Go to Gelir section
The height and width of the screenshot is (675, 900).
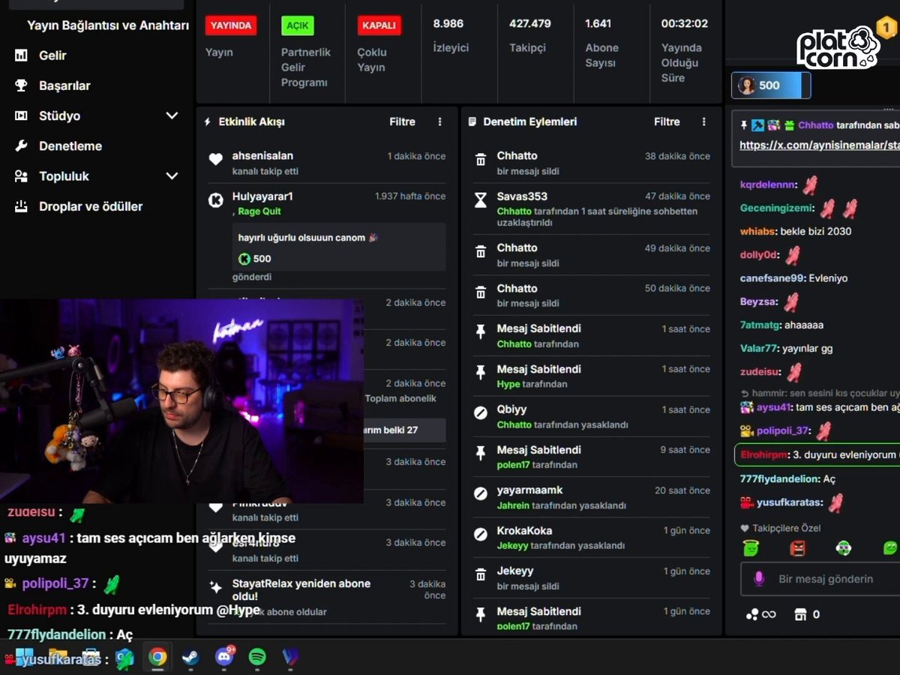[x=52, y=55]
